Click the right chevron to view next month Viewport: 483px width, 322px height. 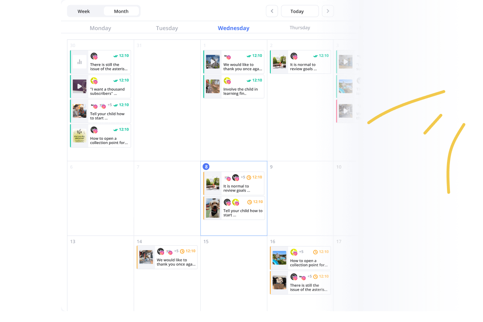click(328, 11)
